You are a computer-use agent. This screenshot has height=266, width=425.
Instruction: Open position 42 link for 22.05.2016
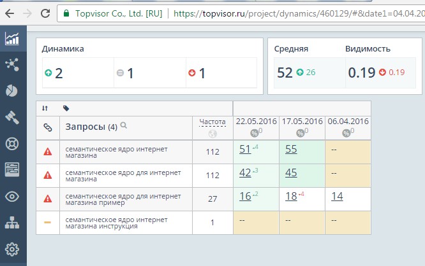(x=245, y=172)
